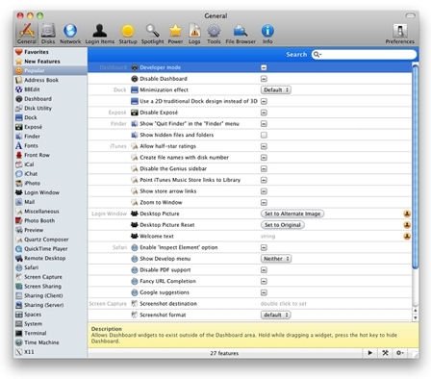Open Login Items in the toolbar

[100, 34]
